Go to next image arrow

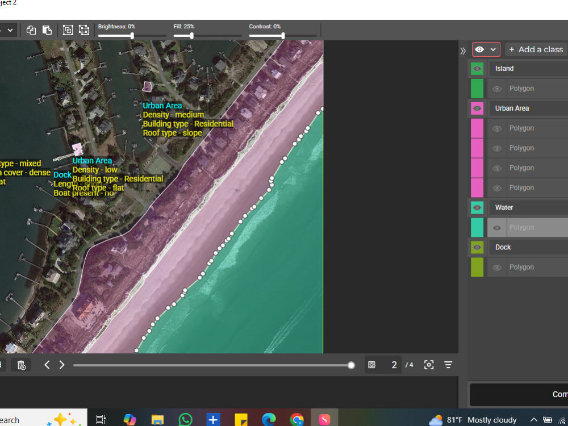click(x=61, y=365)
